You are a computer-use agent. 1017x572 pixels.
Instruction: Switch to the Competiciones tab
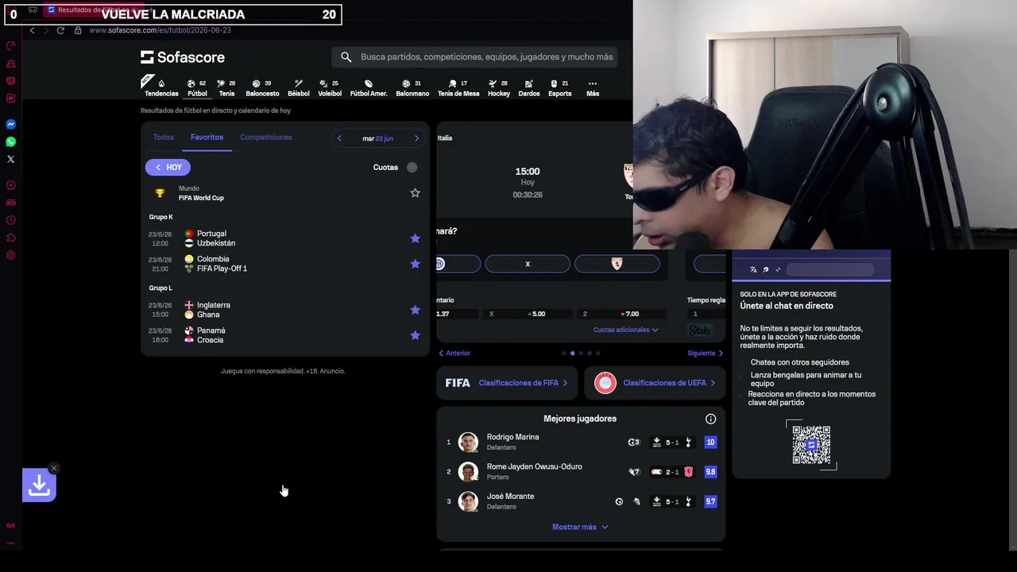coord(266,137)
